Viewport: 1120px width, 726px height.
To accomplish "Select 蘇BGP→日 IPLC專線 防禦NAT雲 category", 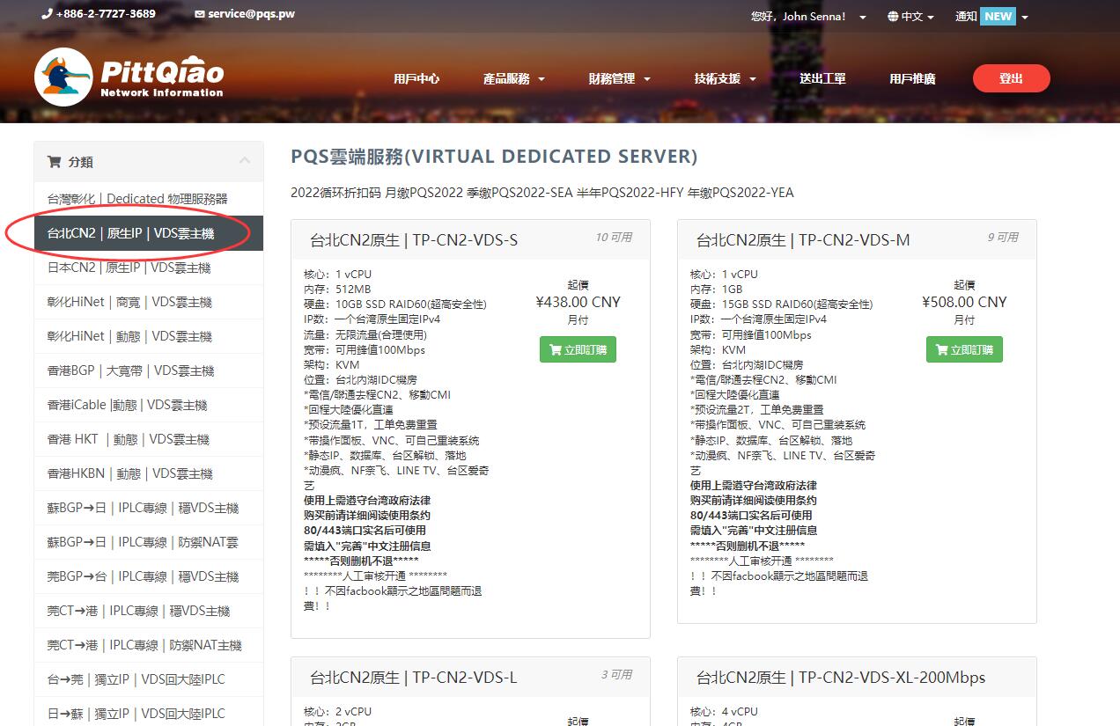I will tap(149, 542).
